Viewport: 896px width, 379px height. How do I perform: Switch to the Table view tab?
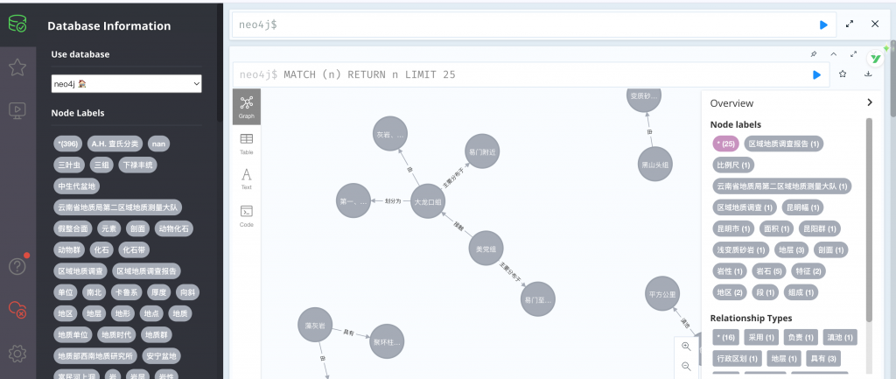(247, 144)
